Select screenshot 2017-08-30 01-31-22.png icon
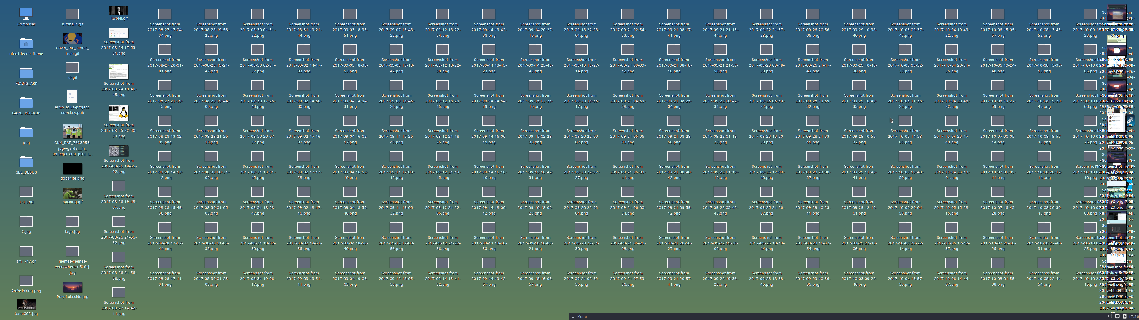 click(x=257, y=14)
